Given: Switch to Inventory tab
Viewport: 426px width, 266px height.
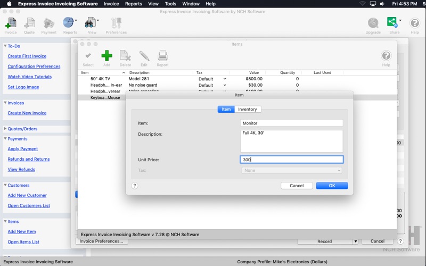Looking at the screenshot, I should tap(248, 109).
